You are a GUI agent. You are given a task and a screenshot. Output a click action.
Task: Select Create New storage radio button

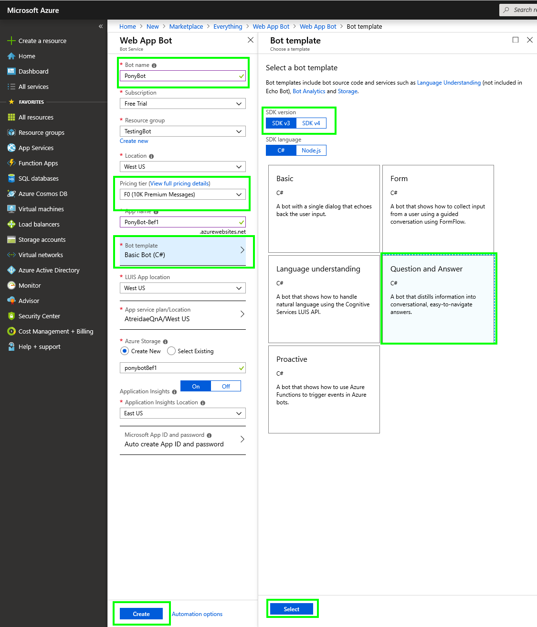pyautogui.click(x=125, y=351)
